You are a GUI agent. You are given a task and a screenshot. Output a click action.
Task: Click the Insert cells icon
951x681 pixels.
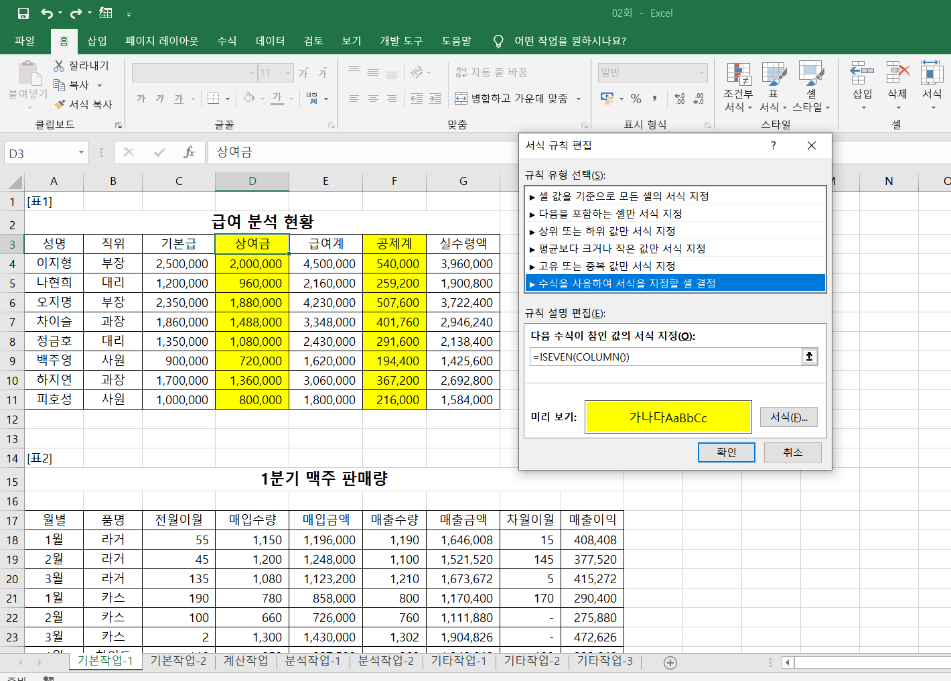(x=862, y=73)
